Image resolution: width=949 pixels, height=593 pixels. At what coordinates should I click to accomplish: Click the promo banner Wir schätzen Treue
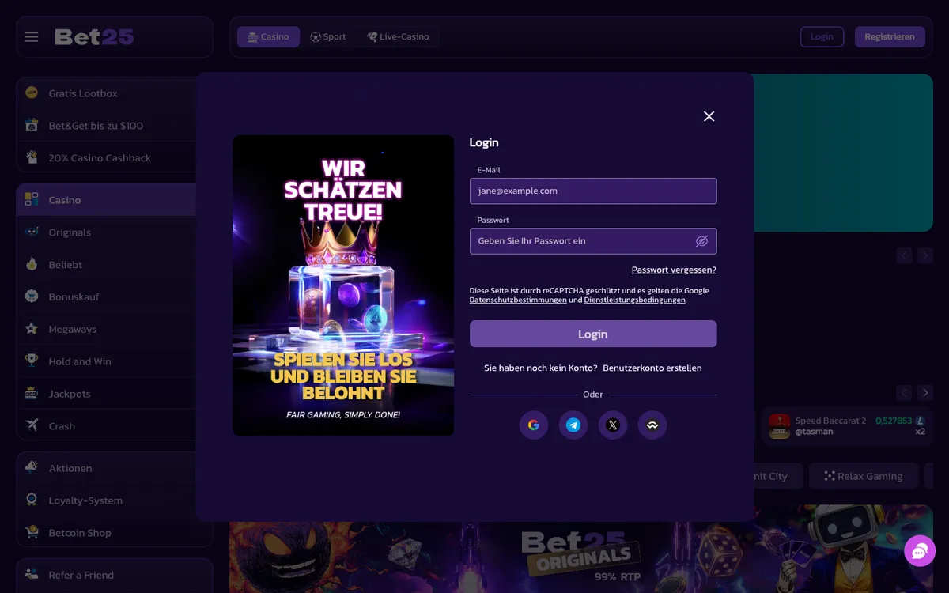click(343, 285)
